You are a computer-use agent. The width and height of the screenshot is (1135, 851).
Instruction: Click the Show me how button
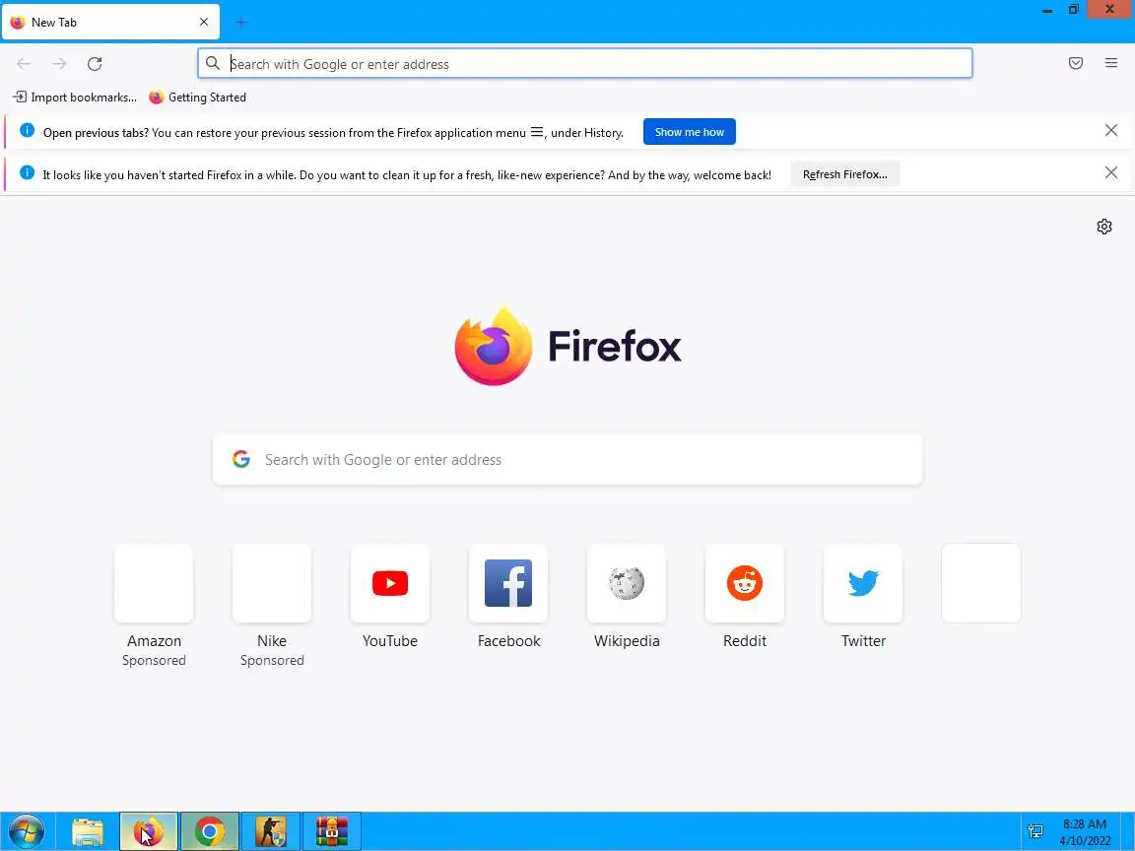689,132
